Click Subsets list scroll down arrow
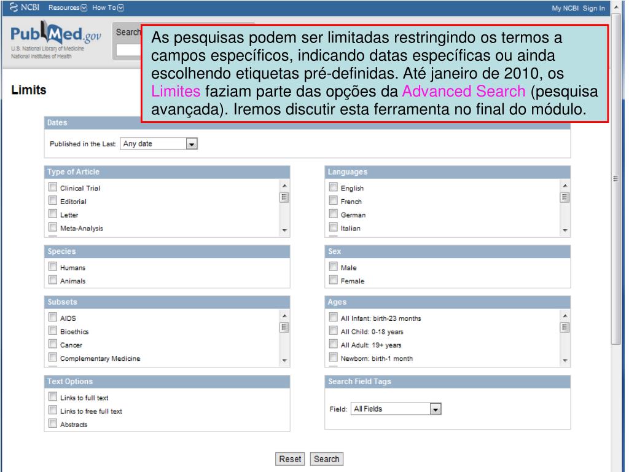Viewport: 629px width, 472px height. (x=284, y=360)
